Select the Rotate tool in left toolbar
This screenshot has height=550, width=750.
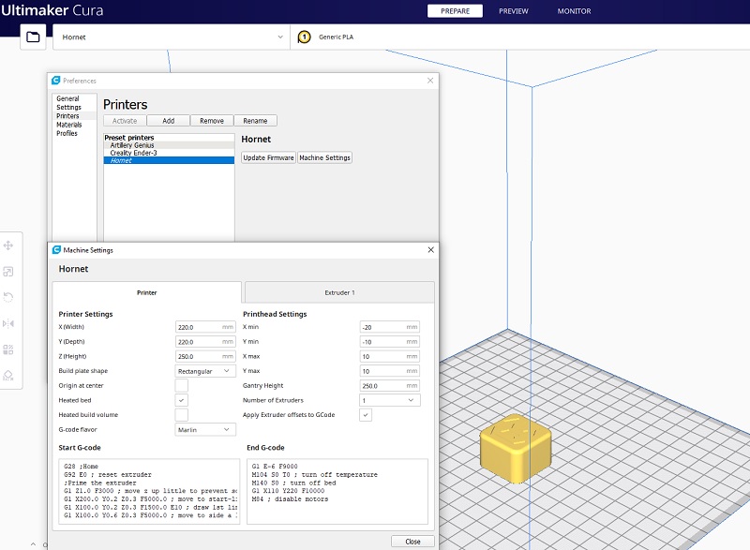(x=8, y=298)
